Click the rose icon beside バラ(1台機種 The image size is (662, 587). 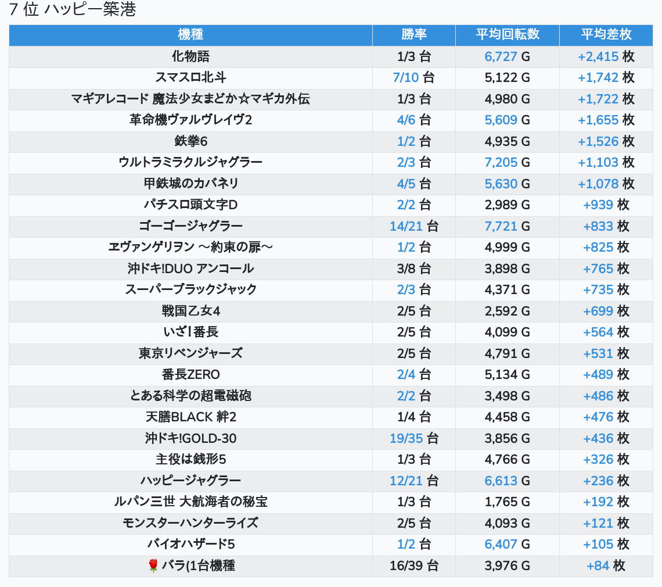coord(153,565)
